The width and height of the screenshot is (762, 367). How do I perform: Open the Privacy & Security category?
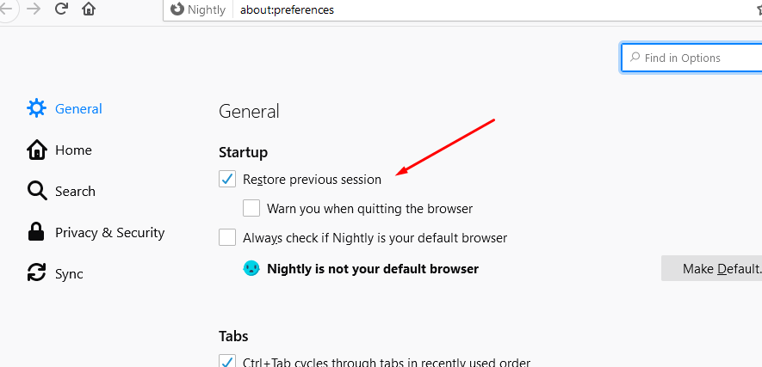pyautogui.click(x=110, y=233)
